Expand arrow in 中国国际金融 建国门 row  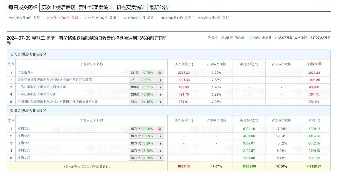pyautogui.click(x=161, y=102)
